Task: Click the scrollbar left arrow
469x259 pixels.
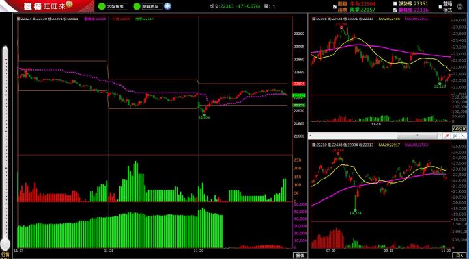Action: (x=310, y=136)
